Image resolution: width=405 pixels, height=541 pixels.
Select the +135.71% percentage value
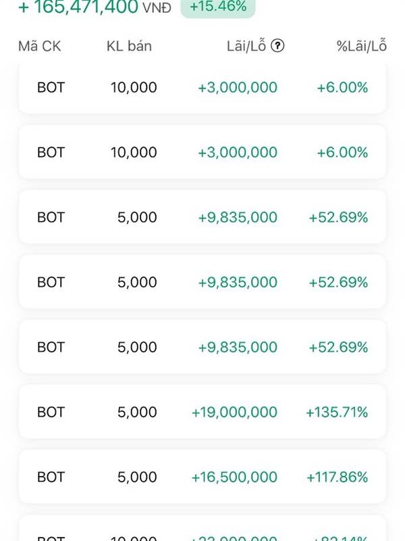(x=337, y=412)
